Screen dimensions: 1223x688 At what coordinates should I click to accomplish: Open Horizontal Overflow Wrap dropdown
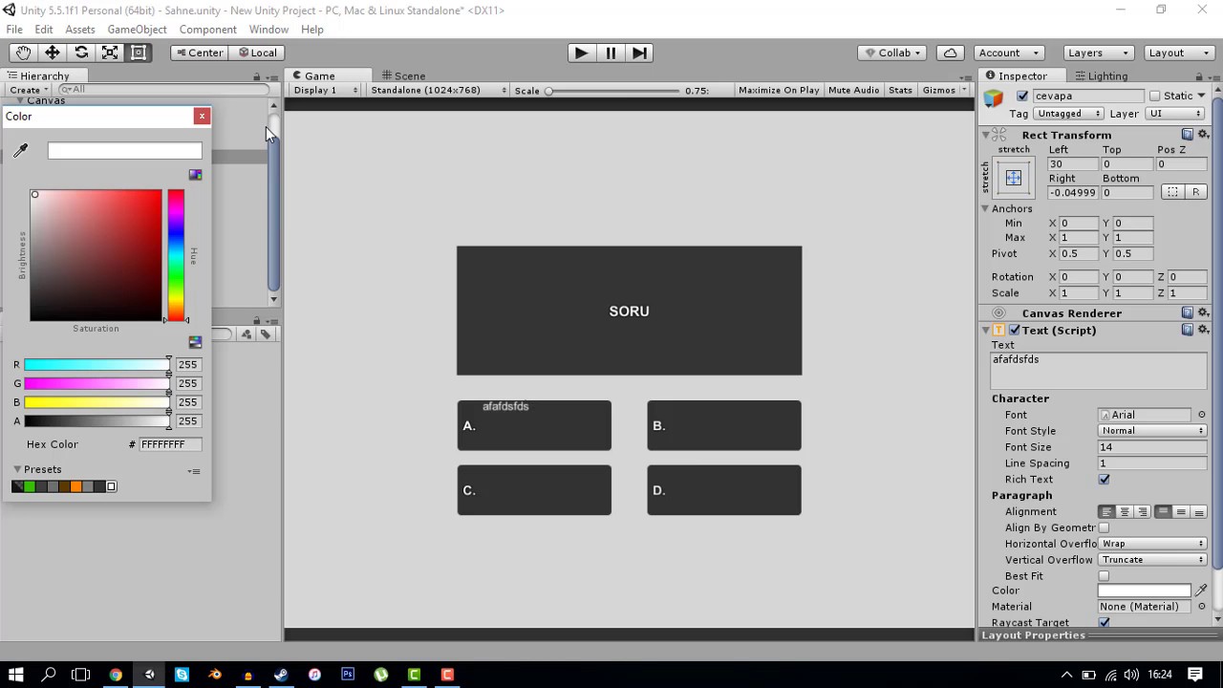tap(1152, 544)
